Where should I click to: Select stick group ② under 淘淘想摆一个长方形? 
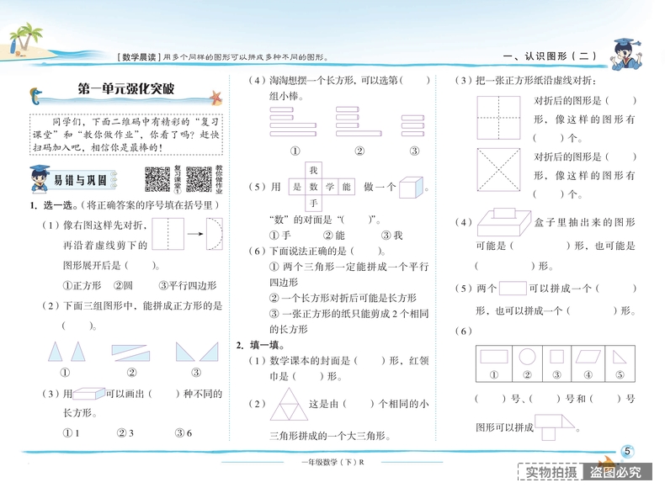[359, 121]
